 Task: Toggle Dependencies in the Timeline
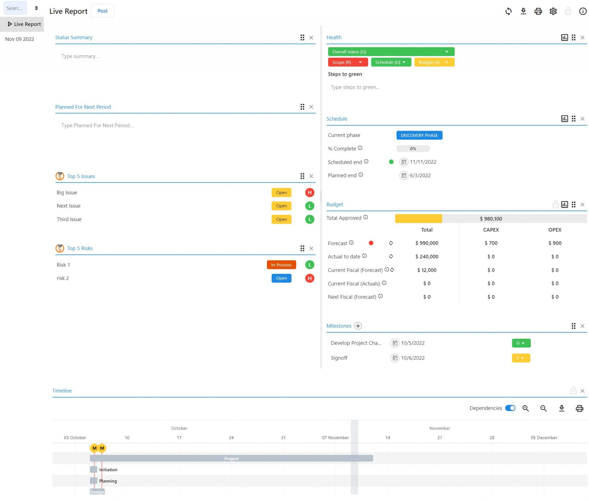tap(510, 408)
